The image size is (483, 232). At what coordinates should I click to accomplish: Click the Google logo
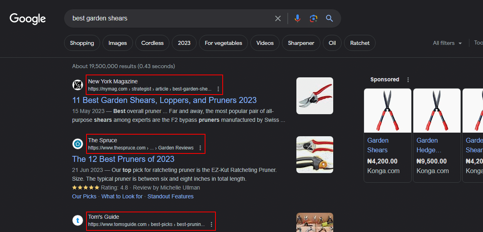click(x=28, y=19)
